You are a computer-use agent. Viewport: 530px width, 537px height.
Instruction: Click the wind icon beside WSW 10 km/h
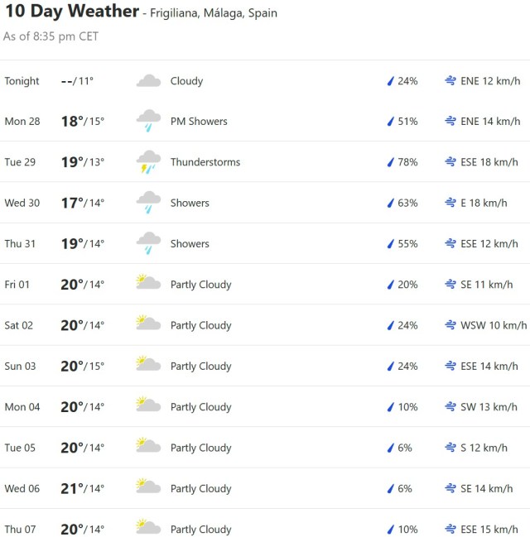(x=450, y=325)
